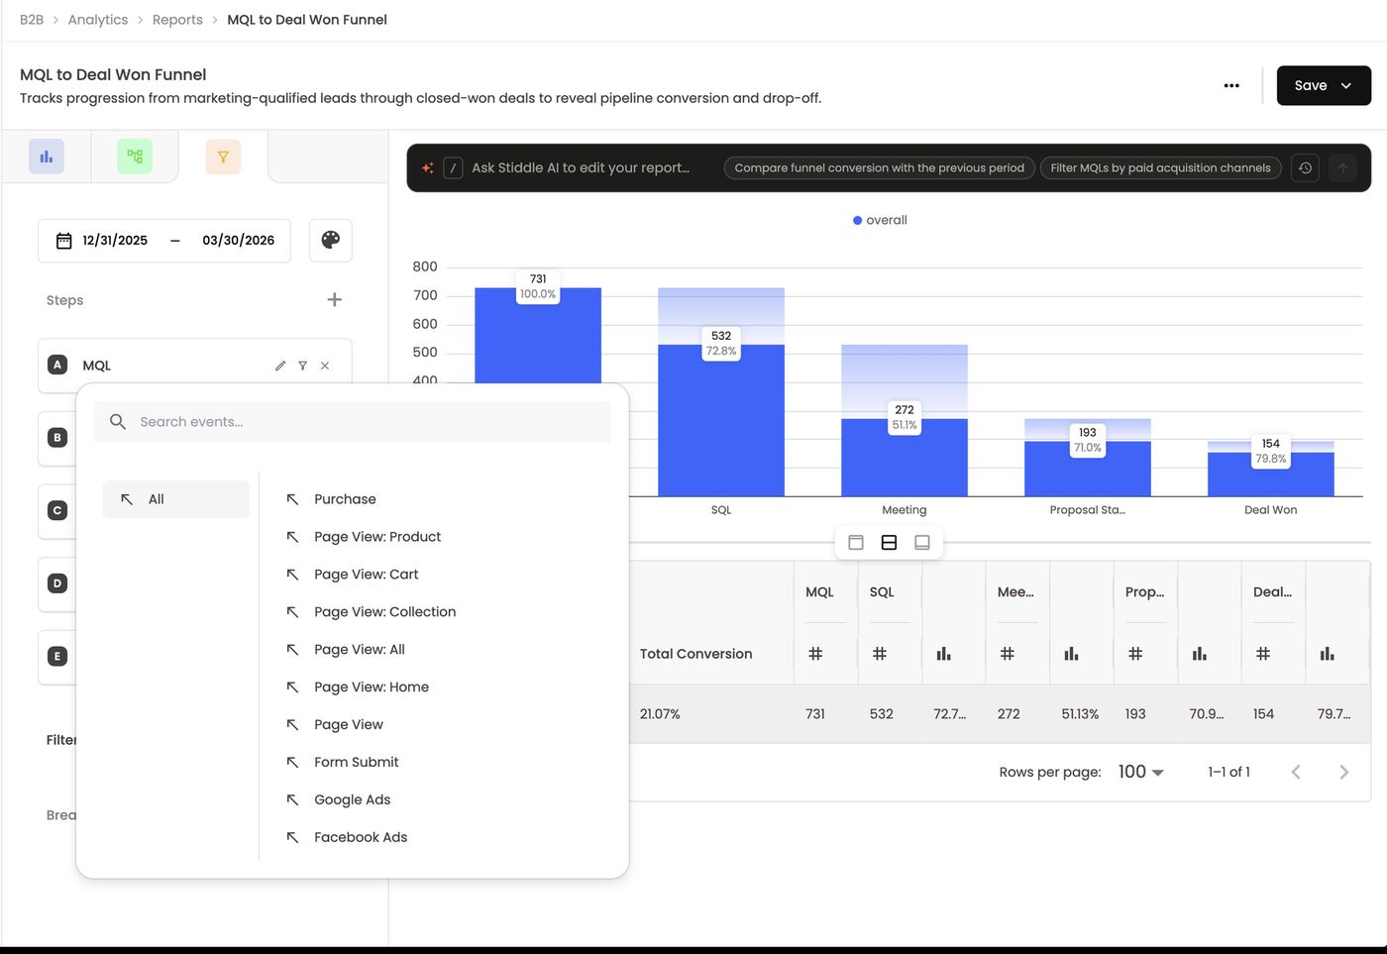Select the orange funnel tab
Image resolution: width=1387 pixels, height=954 pixels.
point(223,157)
